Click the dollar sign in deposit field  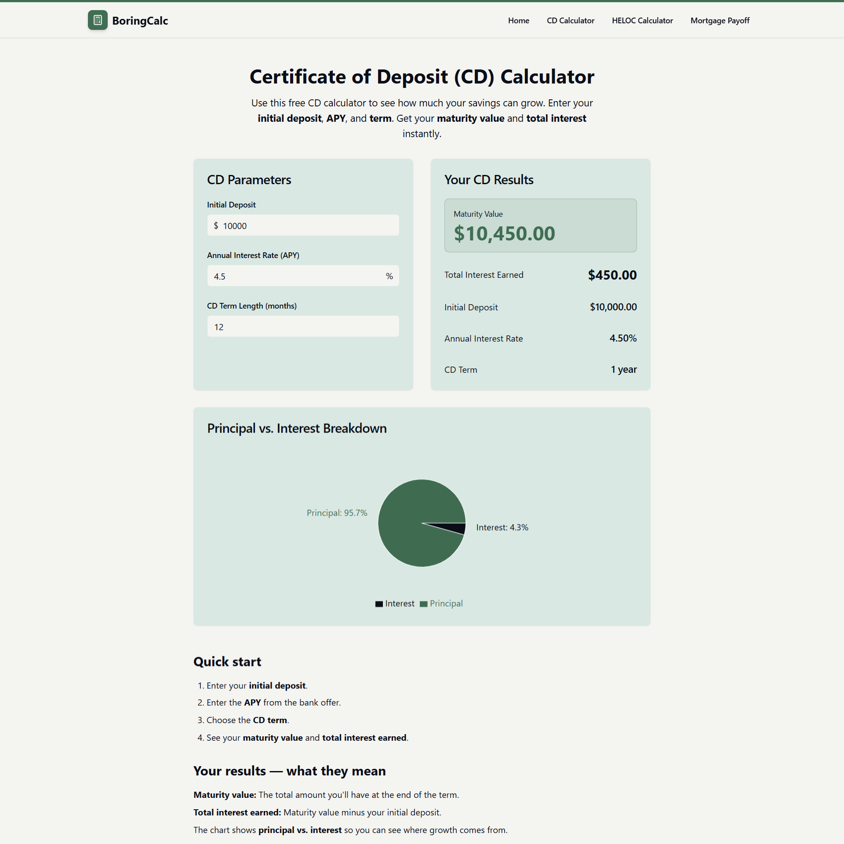216,226
